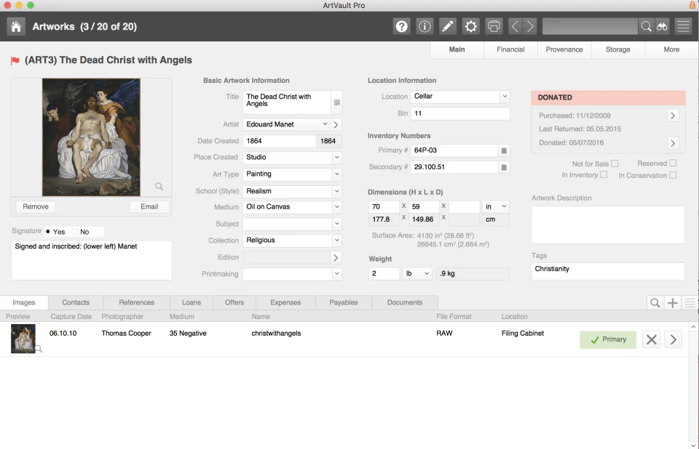
Task: Click the barcode icon beside Primary #
Action: click(502, 150)
